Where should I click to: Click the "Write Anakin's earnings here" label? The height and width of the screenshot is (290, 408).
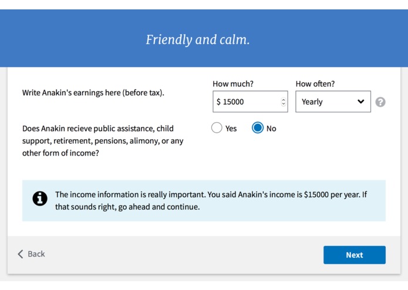[x=93, y=93]
